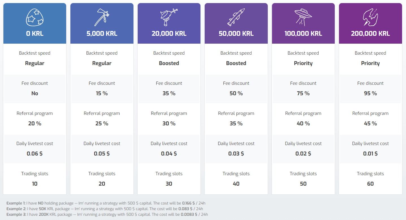Choose the 200,000 KRL package title
The height and width of the screenshot is (220, 406).
pos(370,34)
